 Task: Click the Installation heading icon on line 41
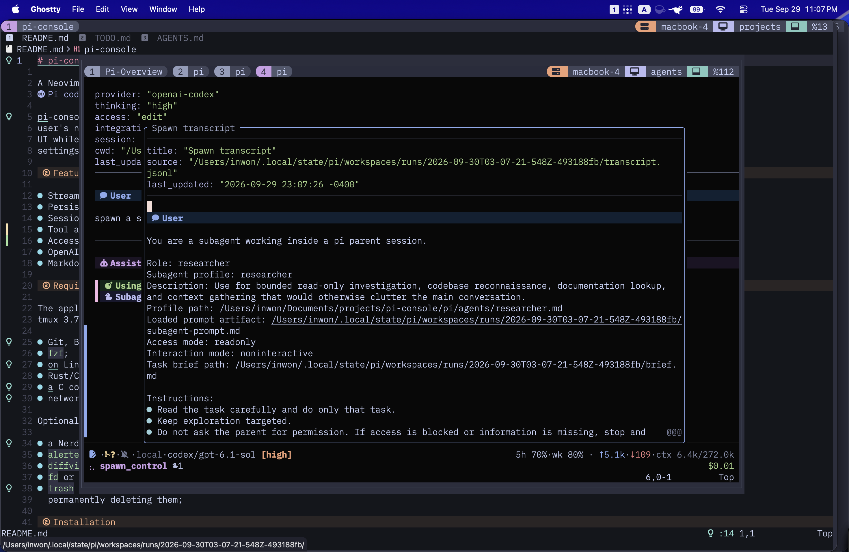pos(46,522)
